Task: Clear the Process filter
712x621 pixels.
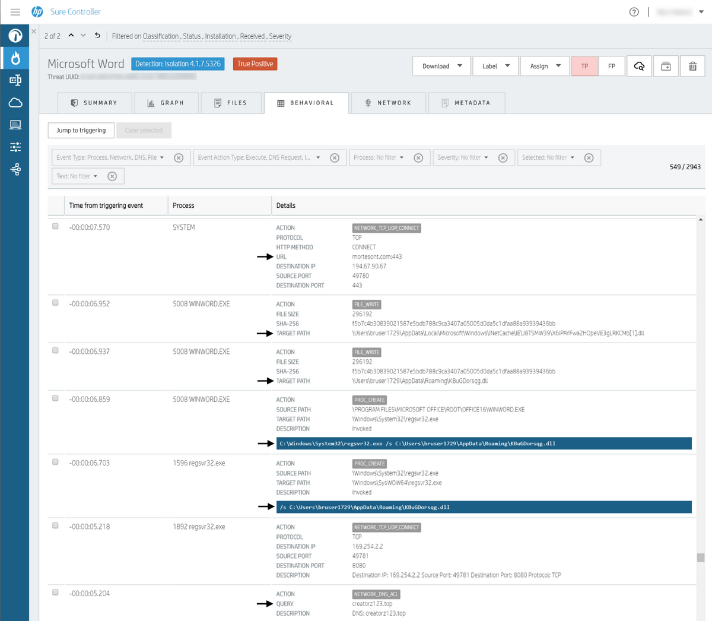Action: [x=418, y=158]
